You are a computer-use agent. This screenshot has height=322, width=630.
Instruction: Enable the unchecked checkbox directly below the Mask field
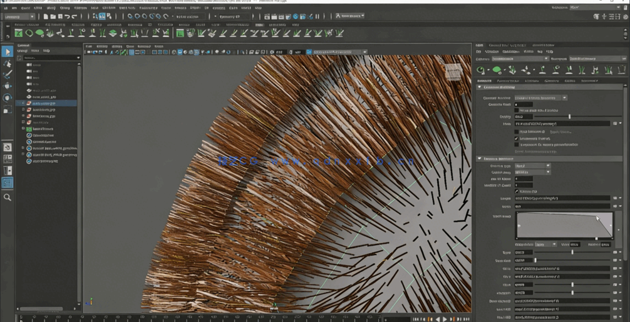[x=517, y=132]
